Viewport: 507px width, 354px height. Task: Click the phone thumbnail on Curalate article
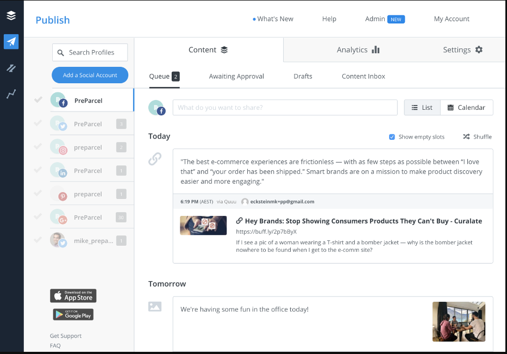tap(203, 225)
